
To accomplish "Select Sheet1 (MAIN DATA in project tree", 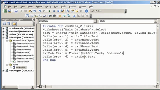I will [x=25, y=43].
